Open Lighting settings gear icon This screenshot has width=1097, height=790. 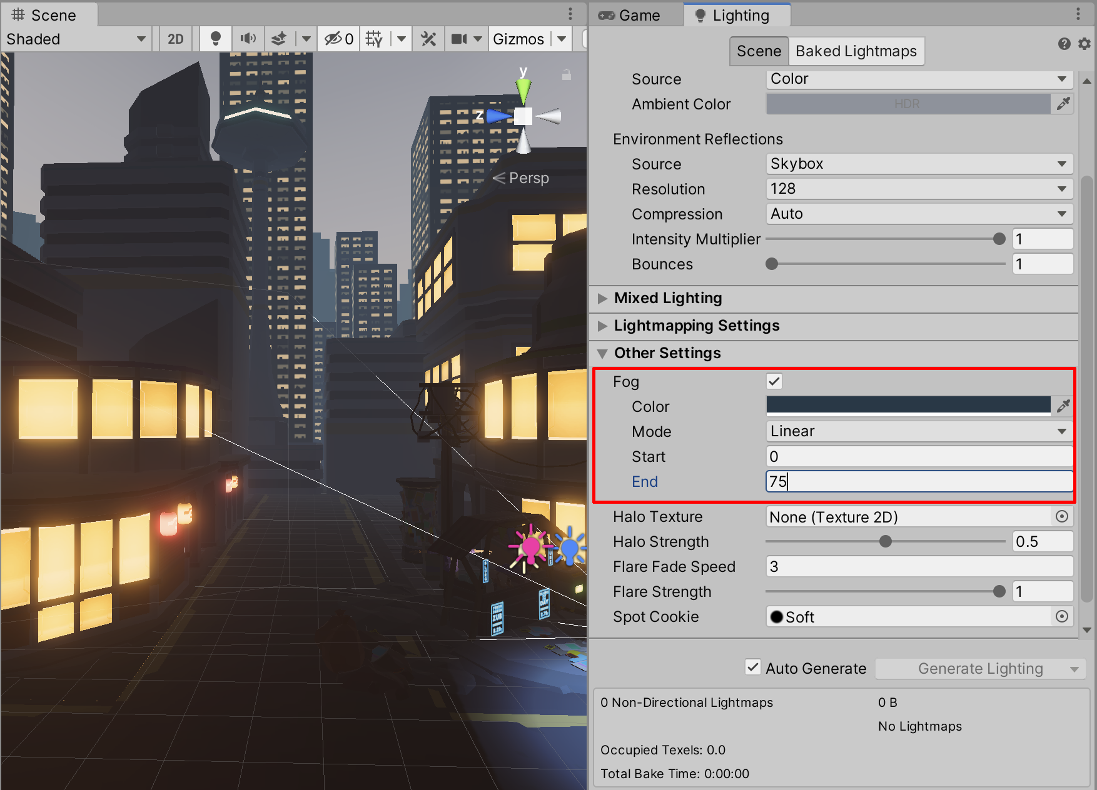(1084, 44)
